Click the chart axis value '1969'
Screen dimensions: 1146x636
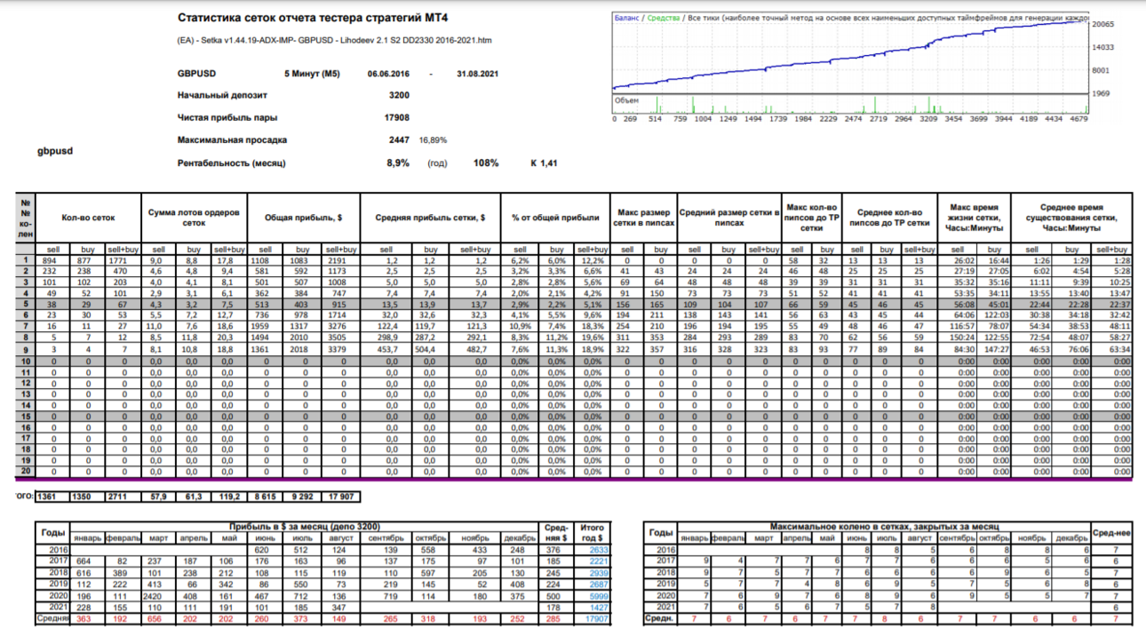1100,94
